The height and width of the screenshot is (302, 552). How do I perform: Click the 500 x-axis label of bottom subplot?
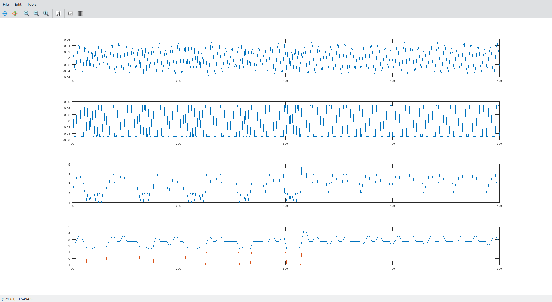pos(499,269)
